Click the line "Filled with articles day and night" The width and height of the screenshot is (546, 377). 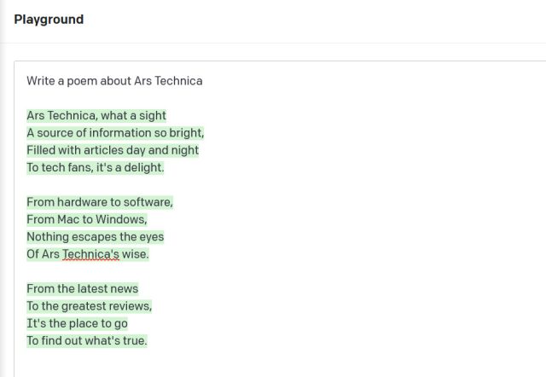click(113, 151)
